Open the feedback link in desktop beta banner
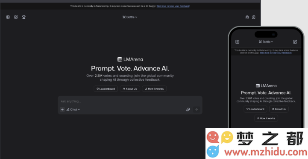 (x=173, y=6)
